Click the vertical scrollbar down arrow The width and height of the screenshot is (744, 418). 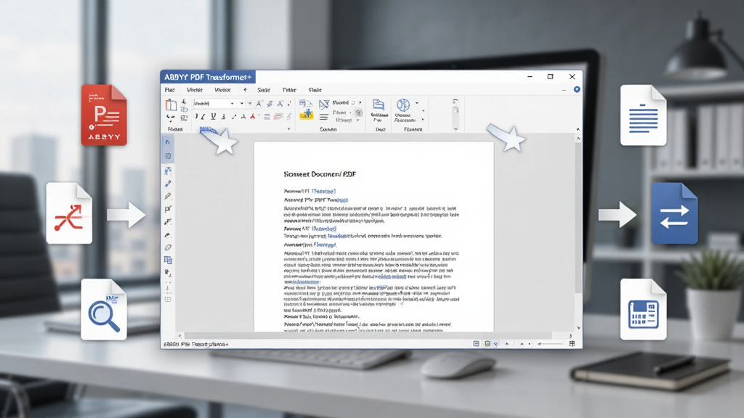click(x=578, y=328)
